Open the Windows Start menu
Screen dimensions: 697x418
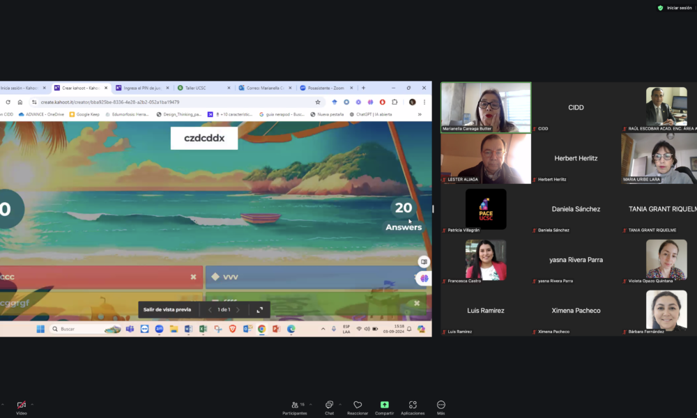(x=40, y=329)
